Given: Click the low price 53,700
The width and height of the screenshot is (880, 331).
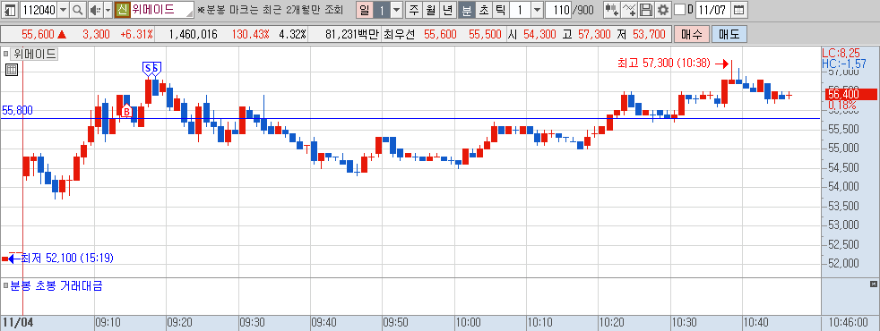Looking at the screenshot, I should pos(649,34).
